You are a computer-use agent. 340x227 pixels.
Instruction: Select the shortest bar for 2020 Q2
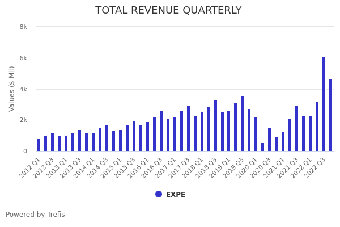coord(262,147)
